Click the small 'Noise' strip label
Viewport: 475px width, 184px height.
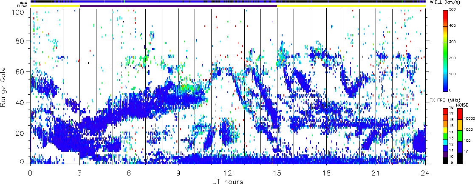pyautogui.click(x=25, y=2)
